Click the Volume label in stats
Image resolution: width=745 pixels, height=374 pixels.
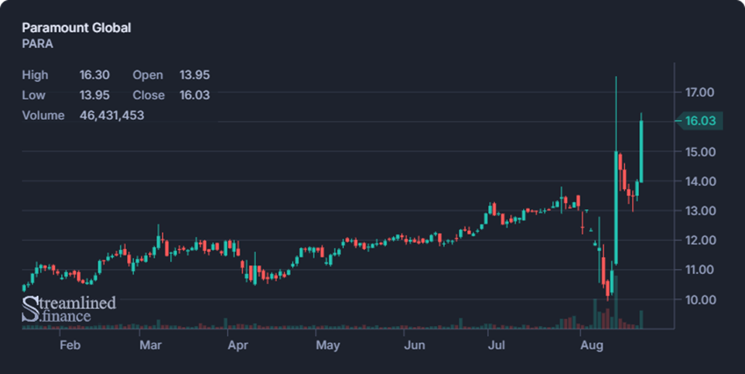tap(43, 115)
